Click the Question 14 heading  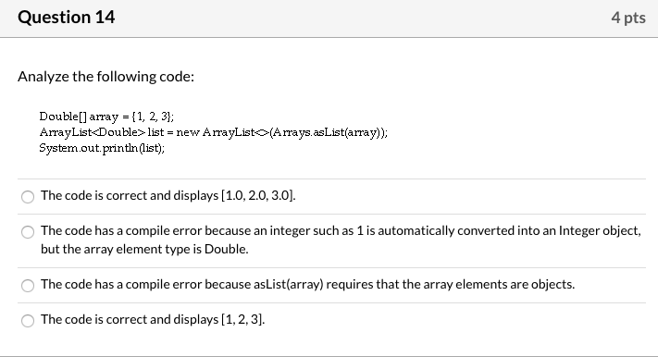click(x=67, y=18)
